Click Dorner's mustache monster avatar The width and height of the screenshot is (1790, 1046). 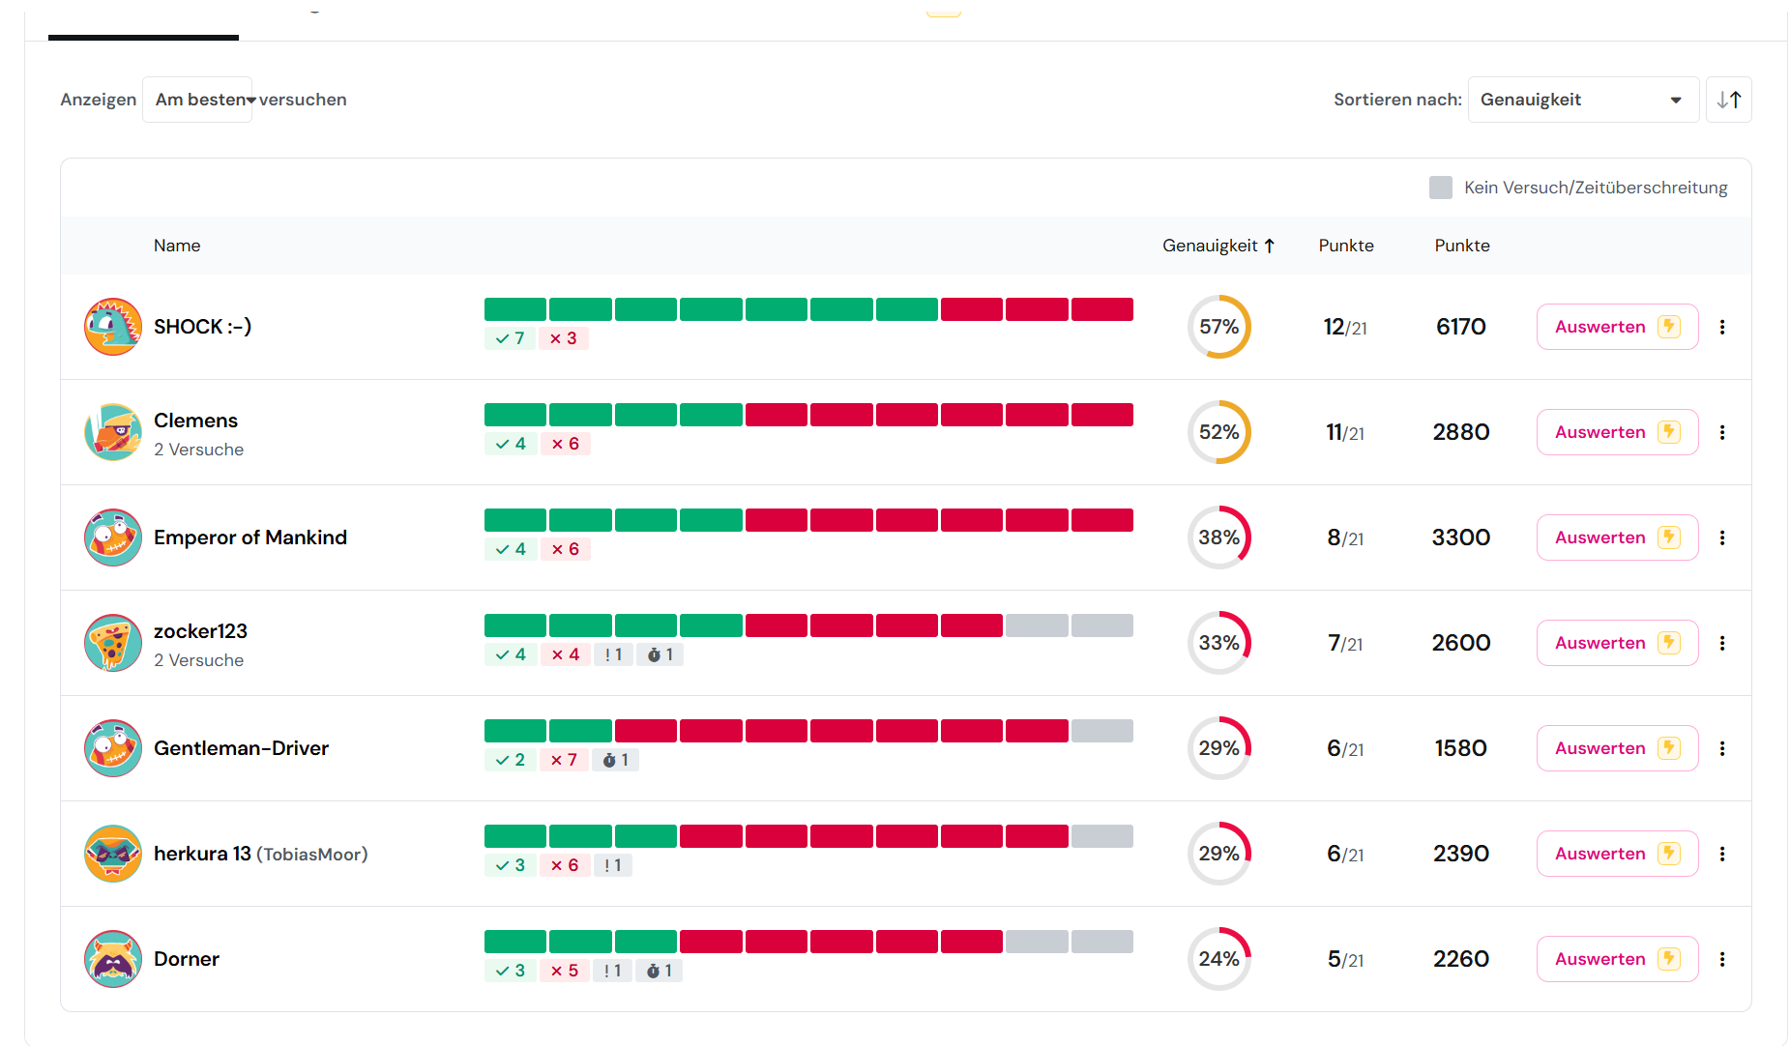[113, 959]
